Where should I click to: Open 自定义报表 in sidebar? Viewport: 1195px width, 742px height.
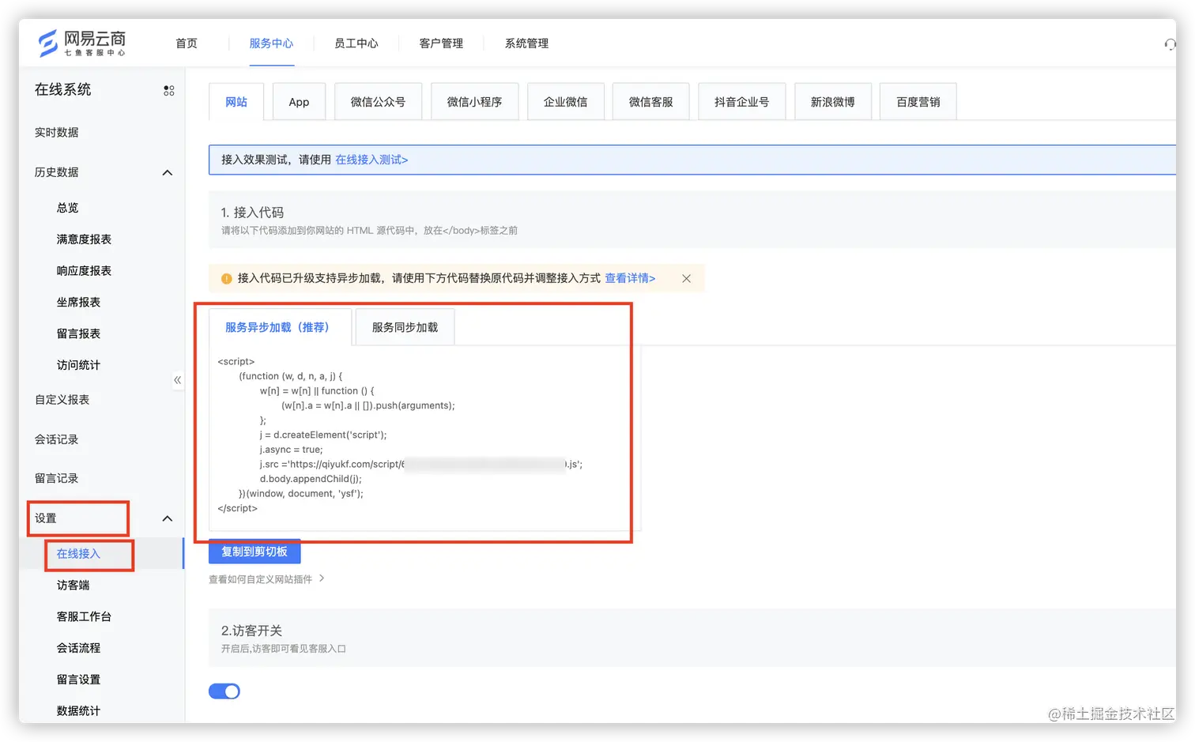tap(62, 400)
